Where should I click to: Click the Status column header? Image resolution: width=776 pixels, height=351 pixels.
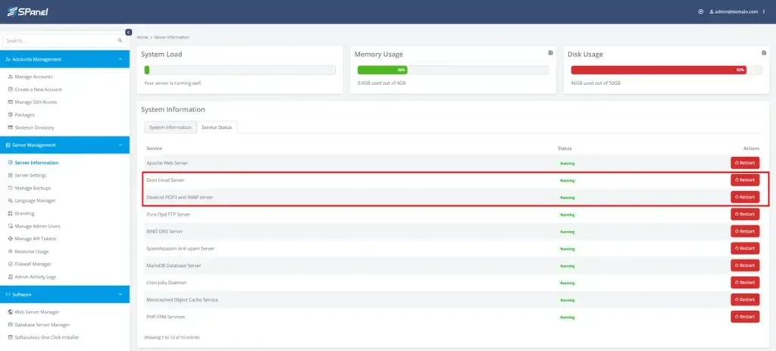tap(565, 149)
